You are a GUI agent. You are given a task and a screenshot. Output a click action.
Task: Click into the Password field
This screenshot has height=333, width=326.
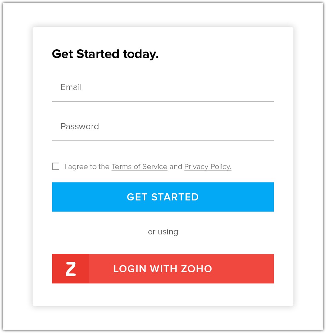[163, 127]
